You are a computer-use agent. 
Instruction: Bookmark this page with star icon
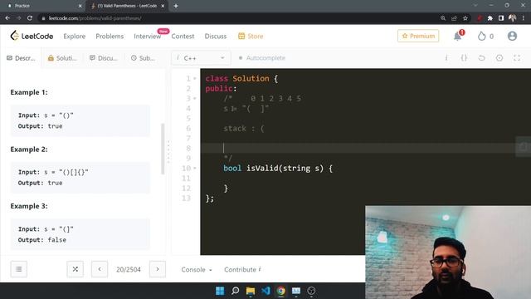(x=465, y=18)
